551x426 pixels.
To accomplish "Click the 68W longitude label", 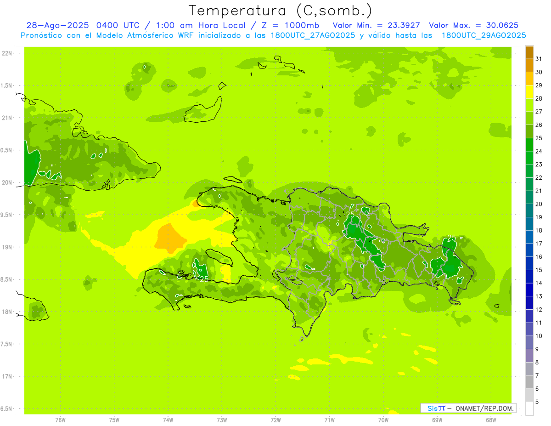I will 490,420.
